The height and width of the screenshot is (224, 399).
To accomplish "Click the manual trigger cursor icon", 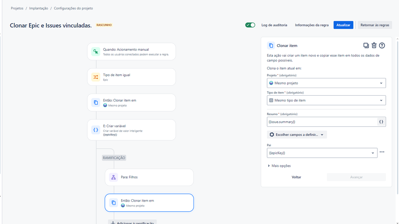I will 96,52.
